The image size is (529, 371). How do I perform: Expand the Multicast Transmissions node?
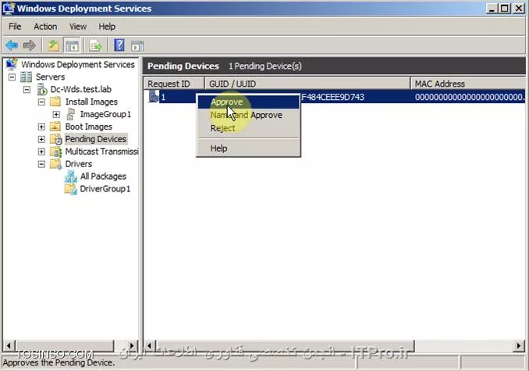coord(41,152)
